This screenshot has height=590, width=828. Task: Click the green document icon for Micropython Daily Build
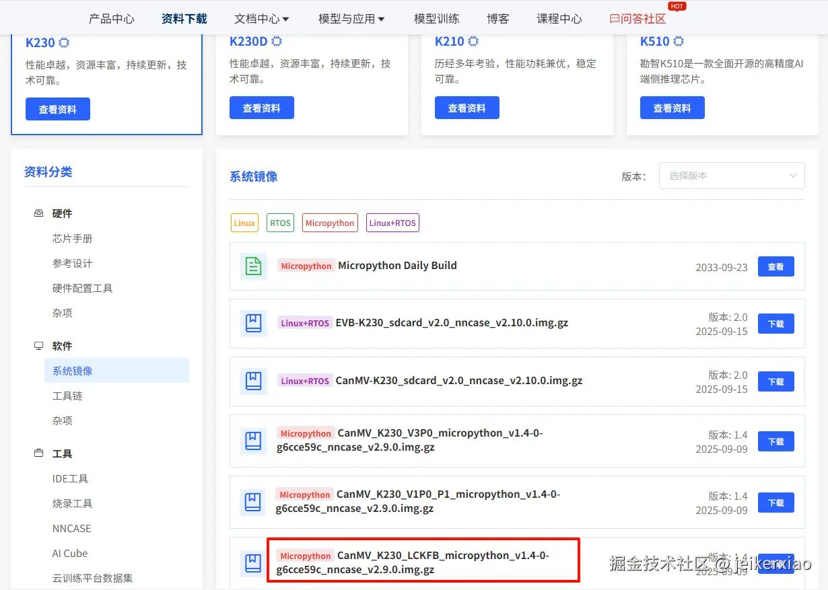[253, 266]
